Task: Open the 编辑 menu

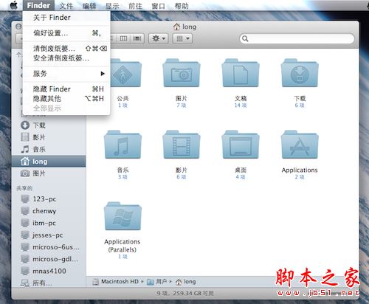Action: (x=89, y=6)
